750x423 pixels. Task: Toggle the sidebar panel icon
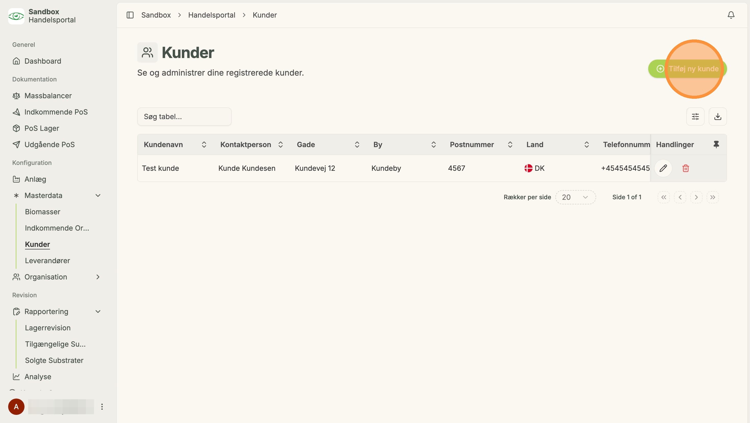[130, 15]
